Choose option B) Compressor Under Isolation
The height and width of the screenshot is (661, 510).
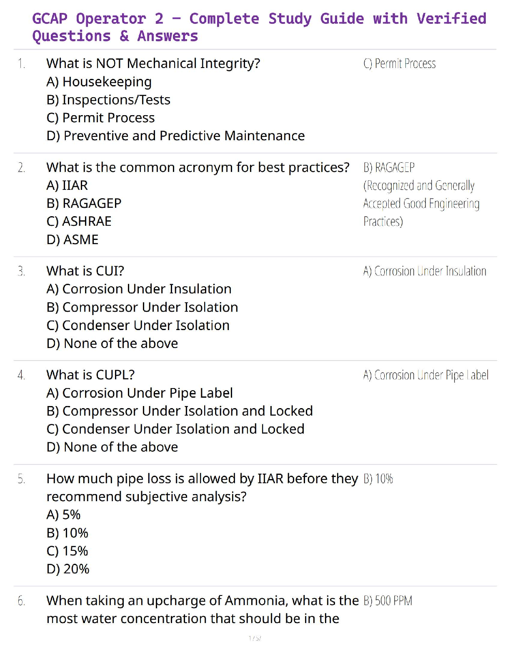pos(142,308)
